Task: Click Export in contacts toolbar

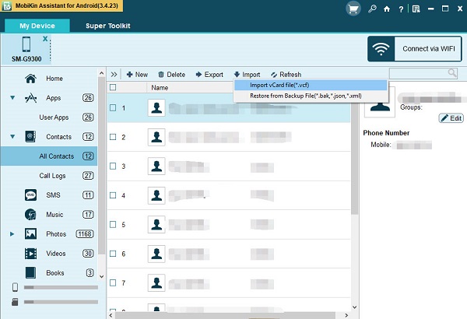Action: tap(209, 75)
